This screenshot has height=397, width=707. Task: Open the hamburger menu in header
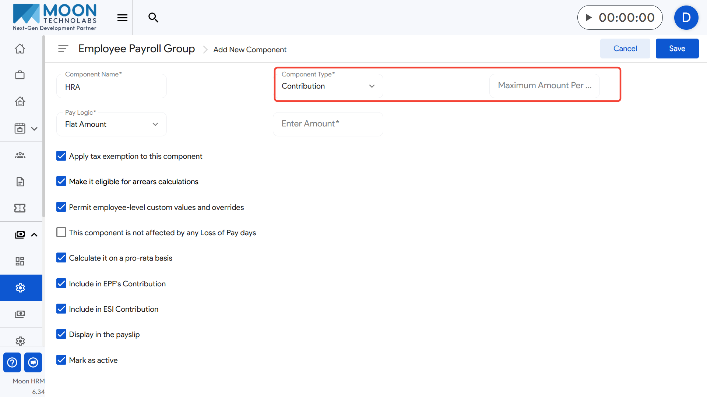click(x=122, y=18)
